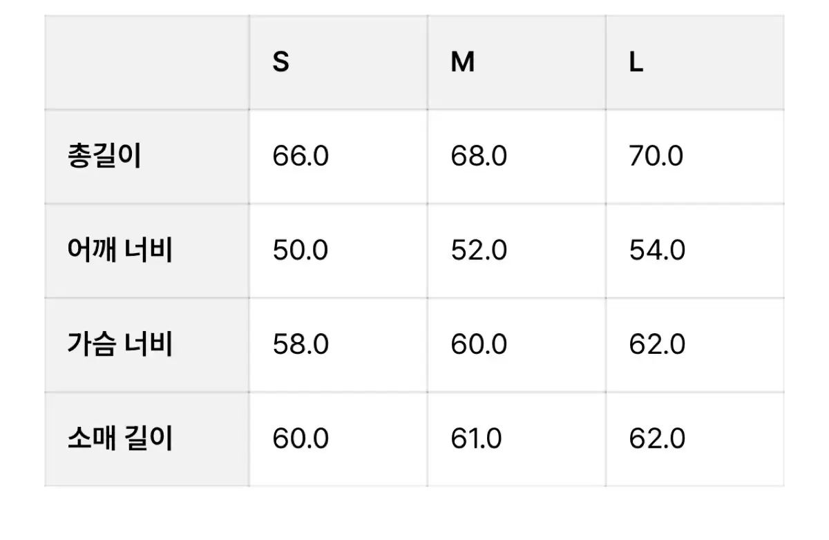Select the 61.0 sleeve length cell
This screenshot has width=829, height=540.
(477, 439)
